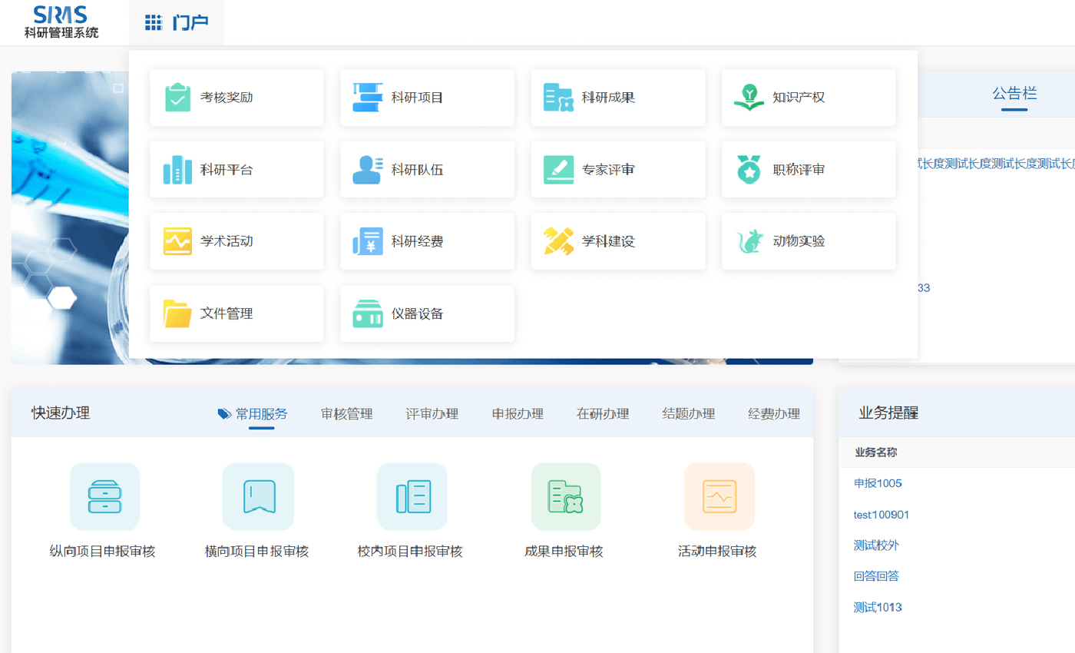Viewport: 1075px width, 653px height.
Task: Click the SRMS 科研管理系统 logo
Action: coord(61,22)
